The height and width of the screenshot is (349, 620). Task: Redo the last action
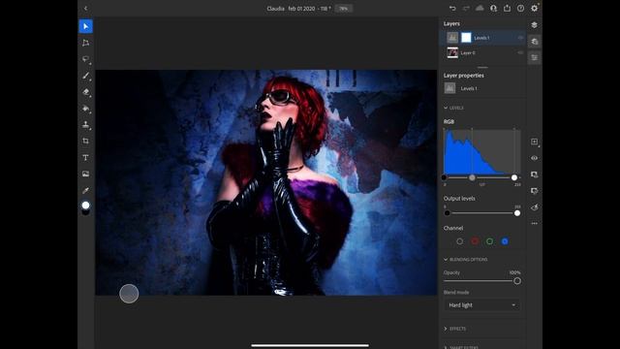(x=466, y=9)
